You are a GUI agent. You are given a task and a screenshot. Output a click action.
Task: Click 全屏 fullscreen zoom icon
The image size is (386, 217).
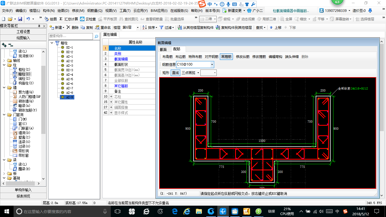pyautogui.click(x=286, y=19)
